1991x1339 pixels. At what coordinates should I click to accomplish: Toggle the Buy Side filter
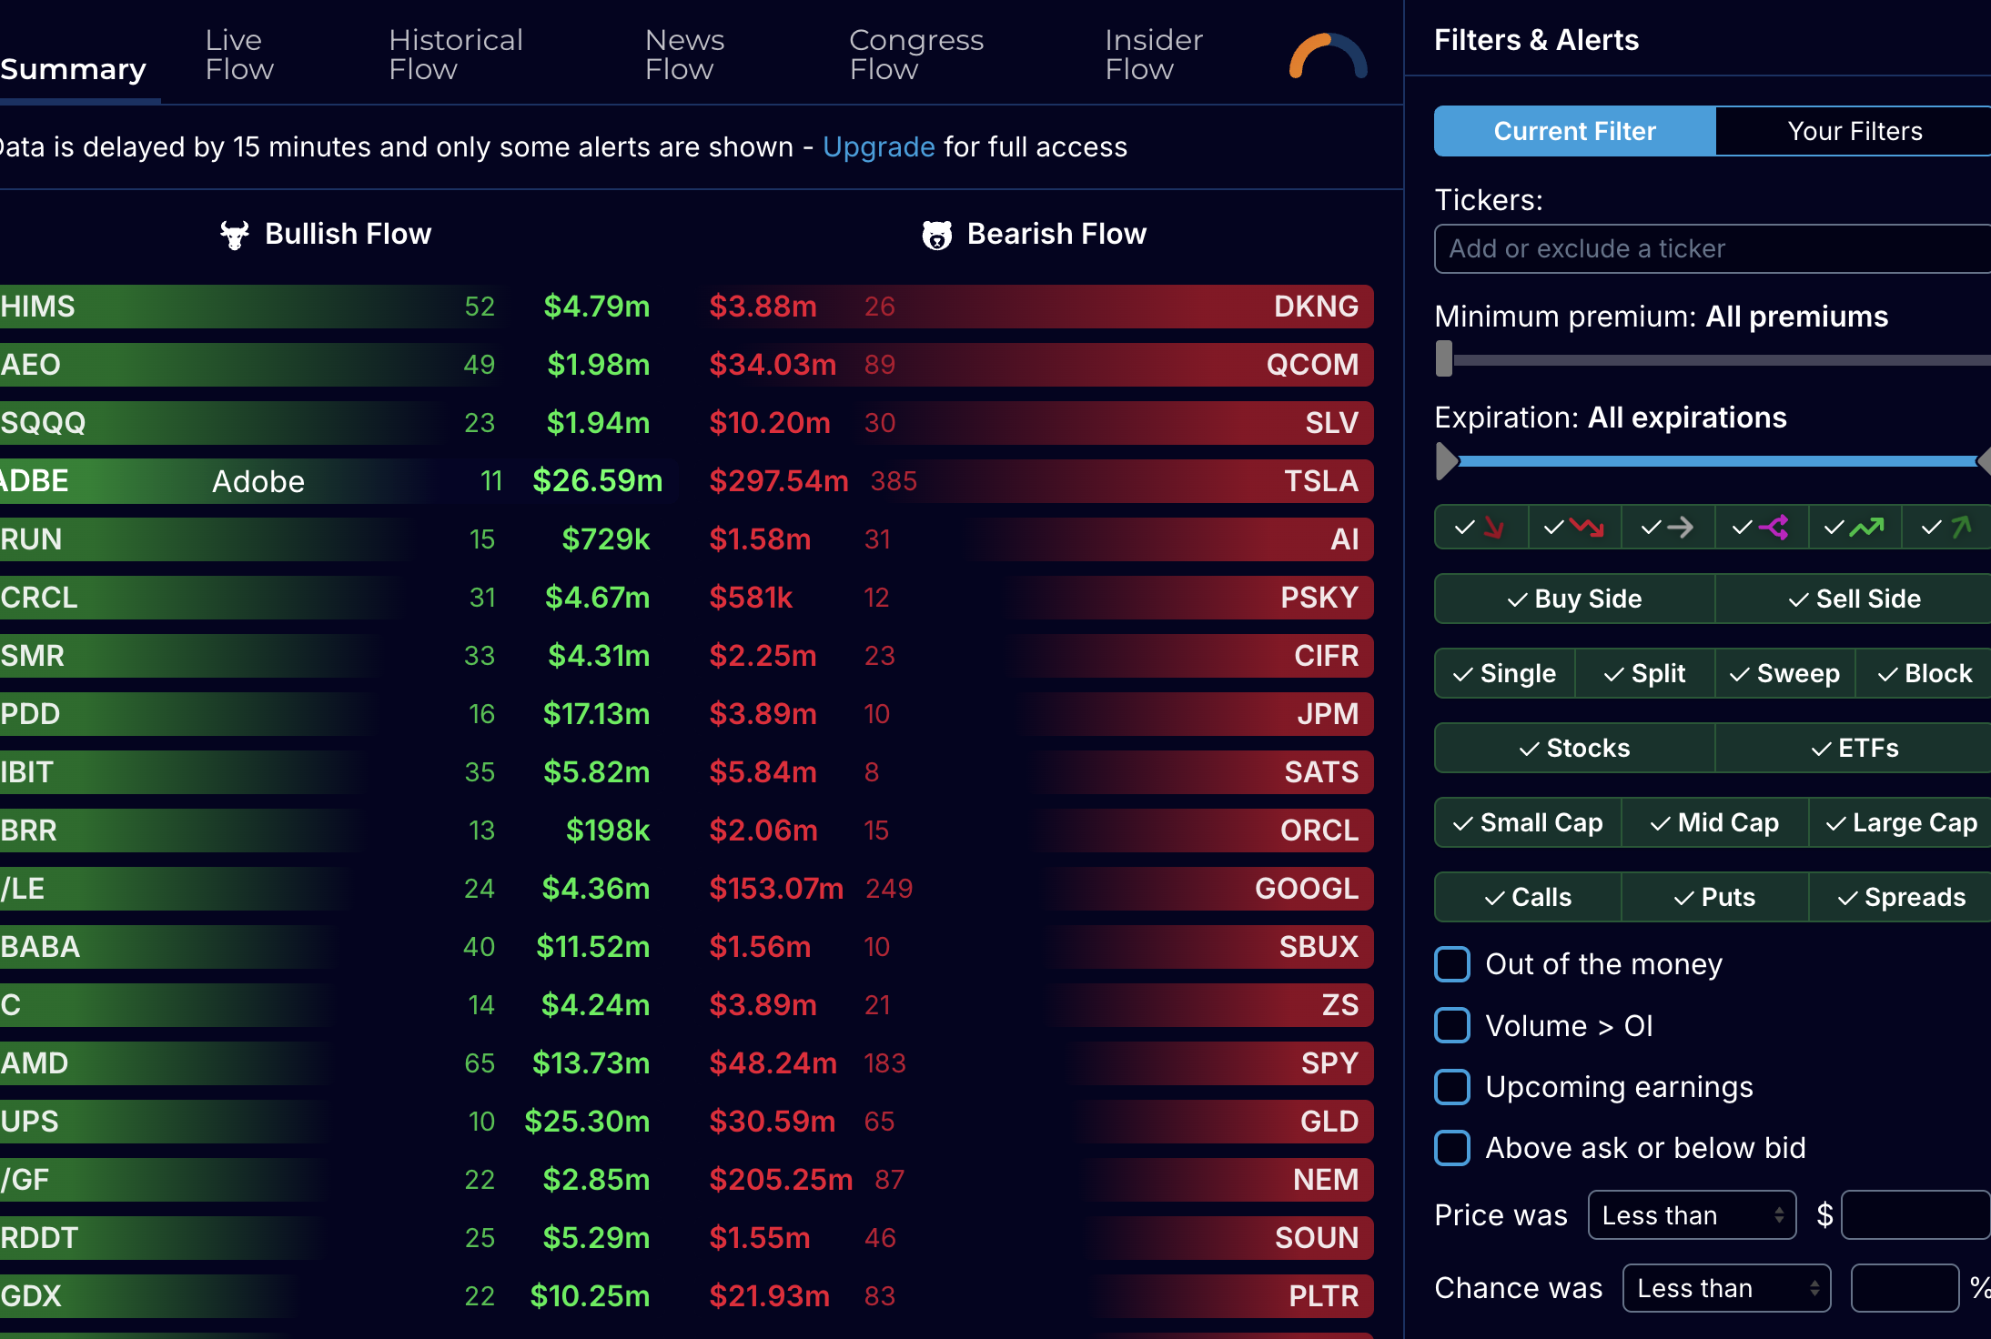[1575, 599]
